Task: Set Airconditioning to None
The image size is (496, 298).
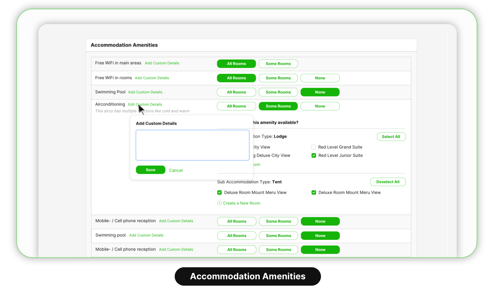Action: click(x=320, y=106)
